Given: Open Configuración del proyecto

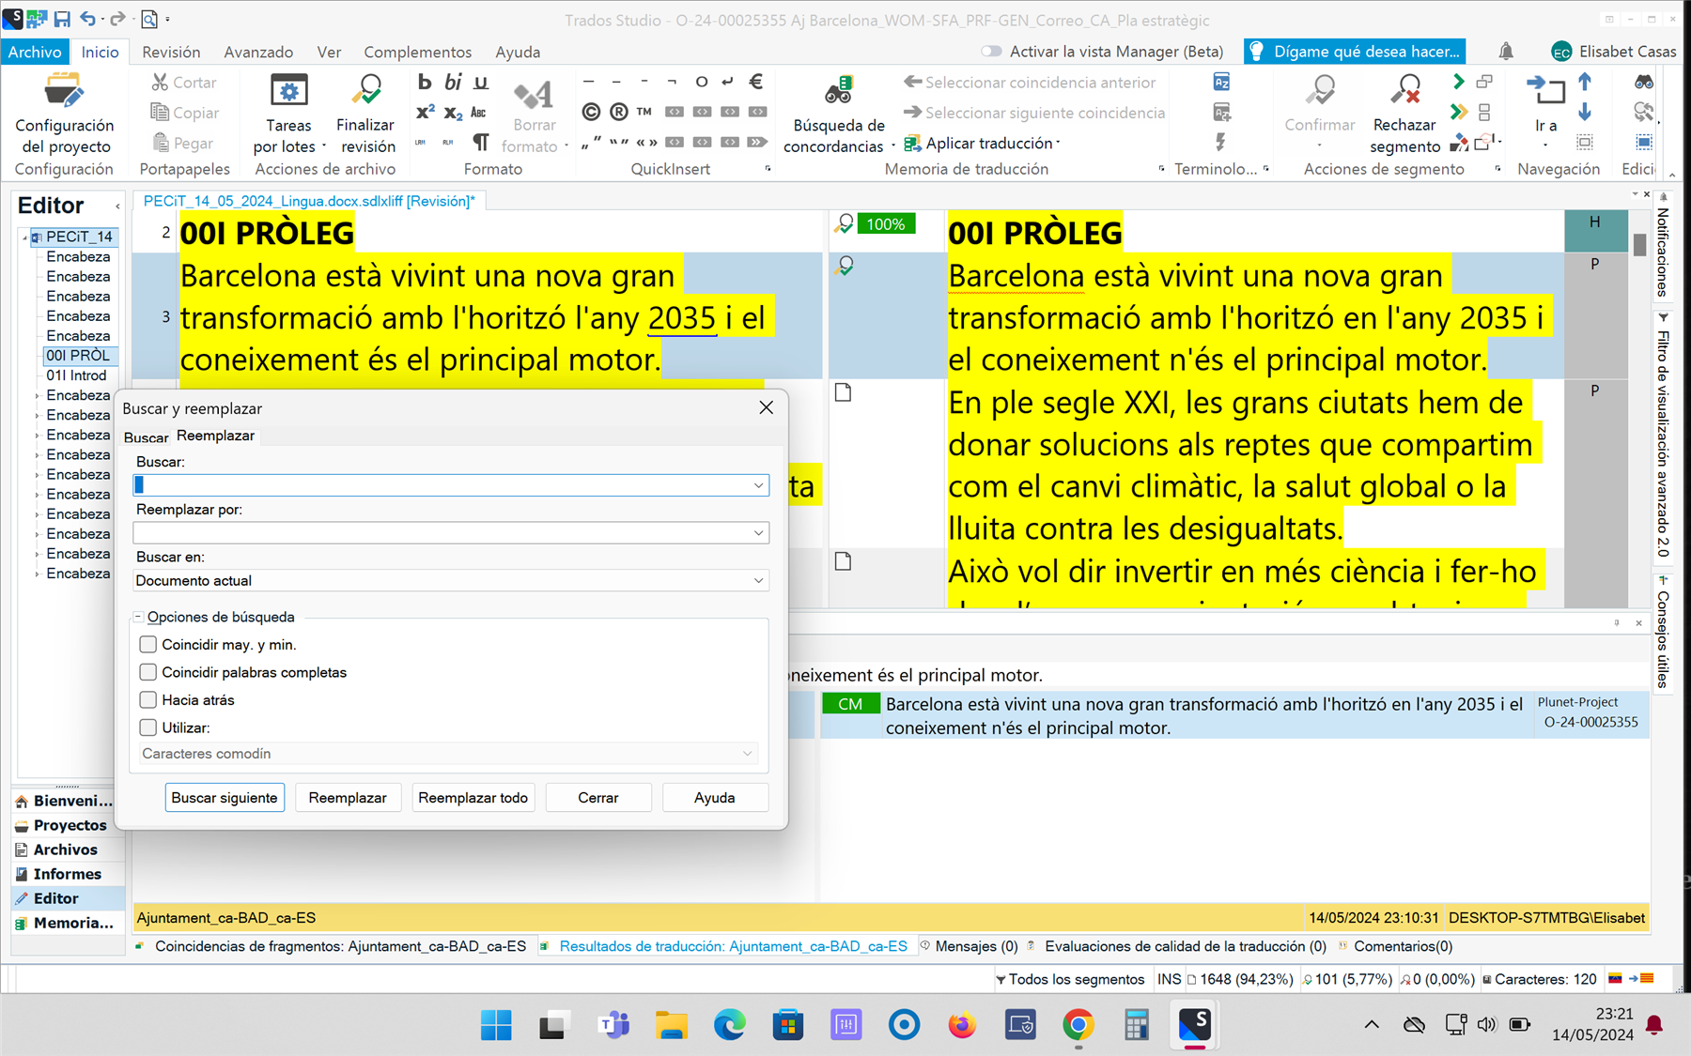Looking at the screenshot, I should click(64, 115).
